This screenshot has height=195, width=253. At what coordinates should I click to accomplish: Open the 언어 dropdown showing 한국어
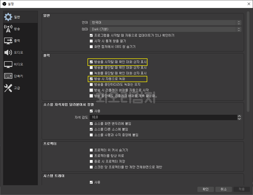coord(165,23)
